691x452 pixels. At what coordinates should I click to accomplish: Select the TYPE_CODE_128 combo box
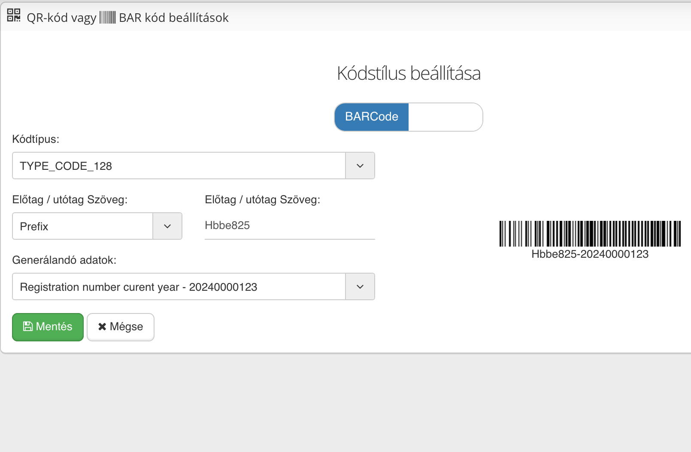(x=179, y=166)
